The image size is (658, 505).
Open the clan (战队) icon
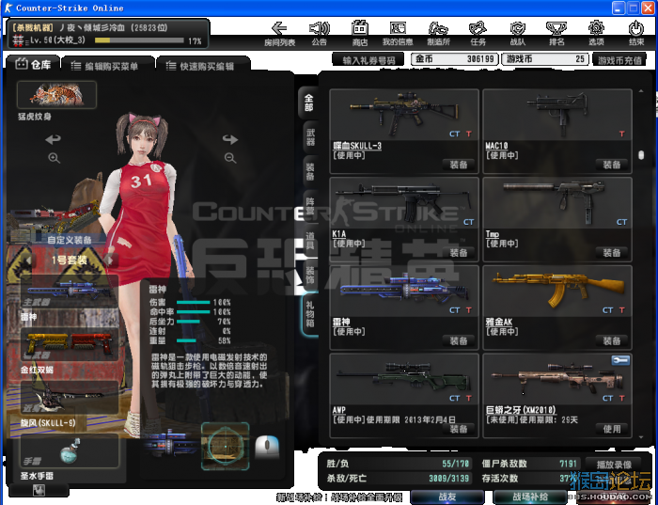point(517,34)
